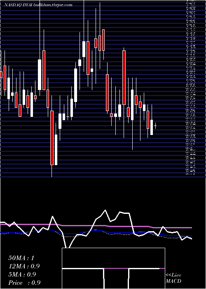
Task: Click the 5MA : 0.9 label
Action: point(22,275)
